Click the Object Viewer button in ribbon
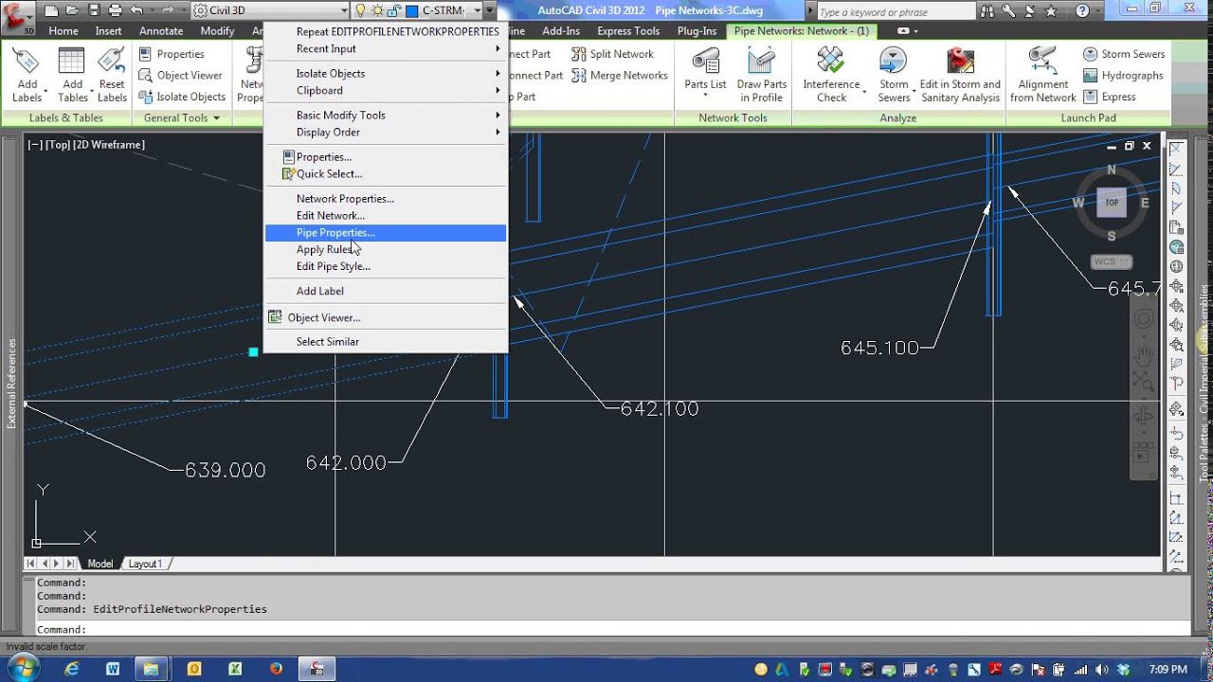Screen dimensions: 1213x682 (x=180, y=75)
